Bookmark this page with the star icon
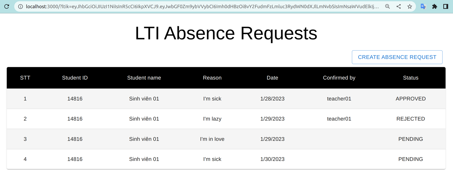453x176 pixels. coord(410,6)
